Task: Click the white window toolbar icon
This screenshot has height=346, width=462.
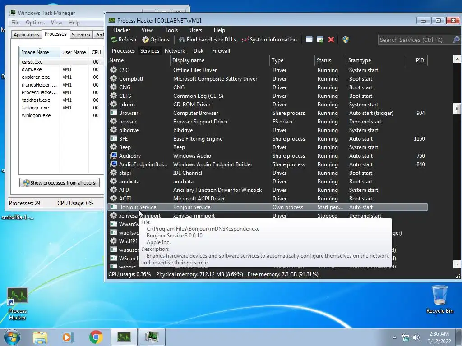Action: [x=309, y=40]
